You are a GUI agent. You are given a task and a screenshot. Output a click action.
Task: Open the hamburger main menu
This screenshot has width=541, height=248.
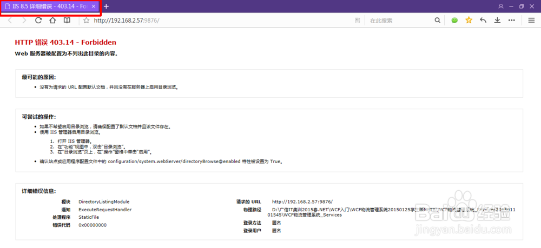pos(532,21)
